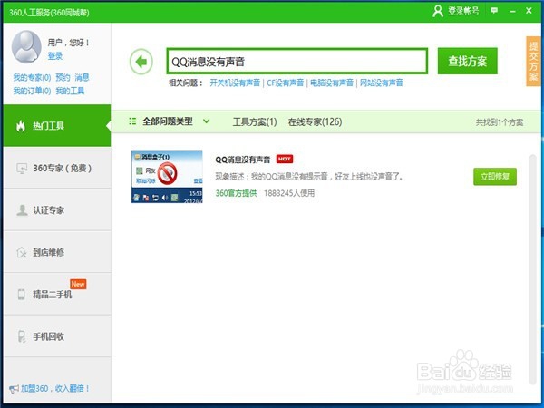544x408 pixels.
Task: Click related question 开关机没有声音
Action: tap(235, 83)
